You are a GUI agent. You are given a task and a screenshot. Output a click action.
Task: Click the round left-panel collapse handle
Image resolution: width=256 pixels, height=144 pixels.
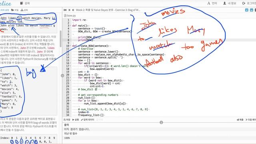click(62, 76)
